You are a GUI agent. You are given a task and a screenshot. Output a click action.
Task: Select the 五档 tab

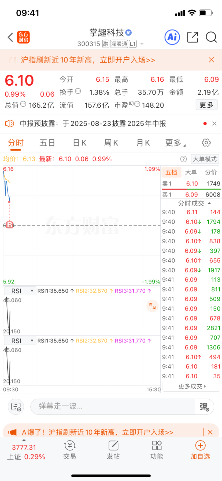(171, 172)
